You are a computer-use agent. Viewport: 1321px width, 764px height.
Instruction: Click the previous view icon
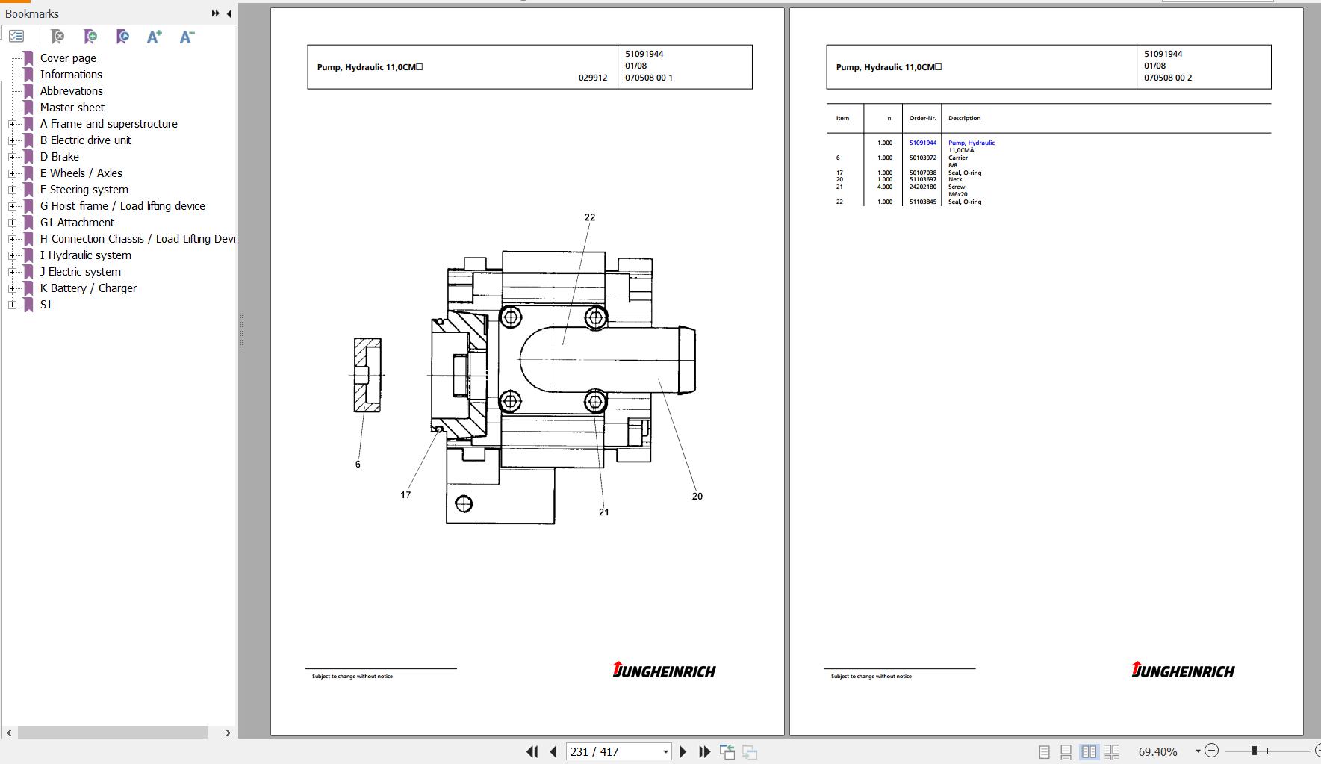[727, 751]
